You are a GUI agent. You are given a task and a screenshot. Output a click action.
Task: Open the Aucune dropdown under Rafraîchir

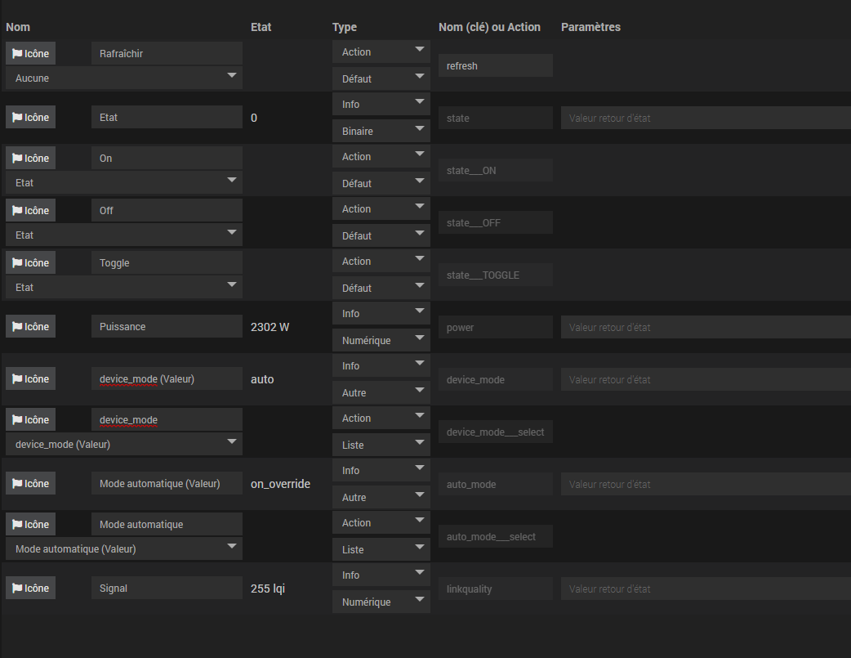point(123,78)
